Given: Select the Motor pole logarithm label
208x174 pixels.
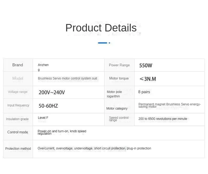Looking at the screenshot, I should pos(114,94).
